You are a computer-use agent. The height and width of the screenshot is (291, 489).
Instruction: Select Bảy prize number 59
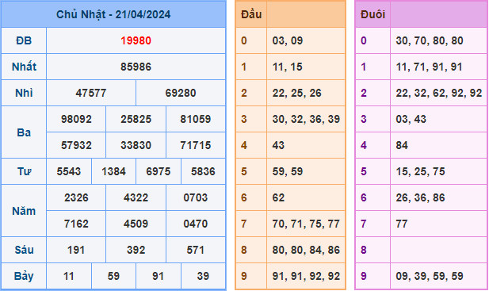click(x=114, y=277)
